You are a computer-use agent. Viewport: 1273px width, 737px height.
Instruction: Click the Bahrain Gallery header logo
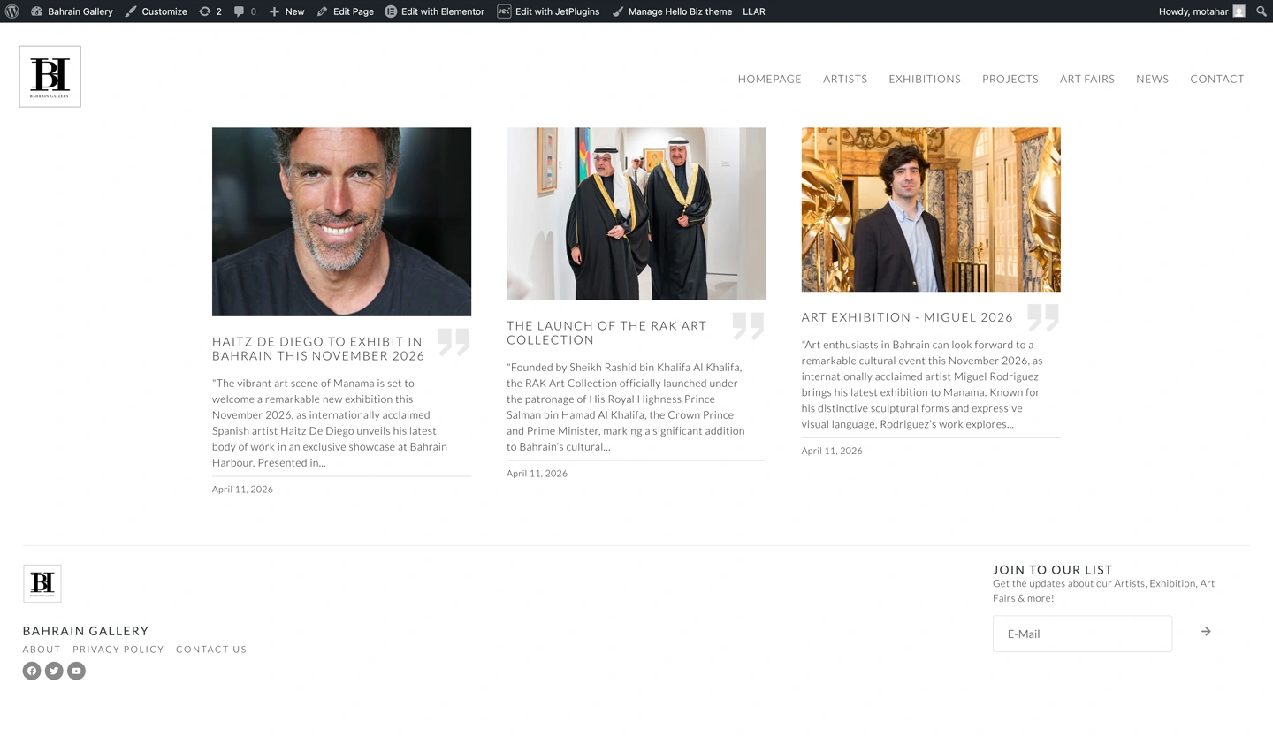tap(50, 77)
